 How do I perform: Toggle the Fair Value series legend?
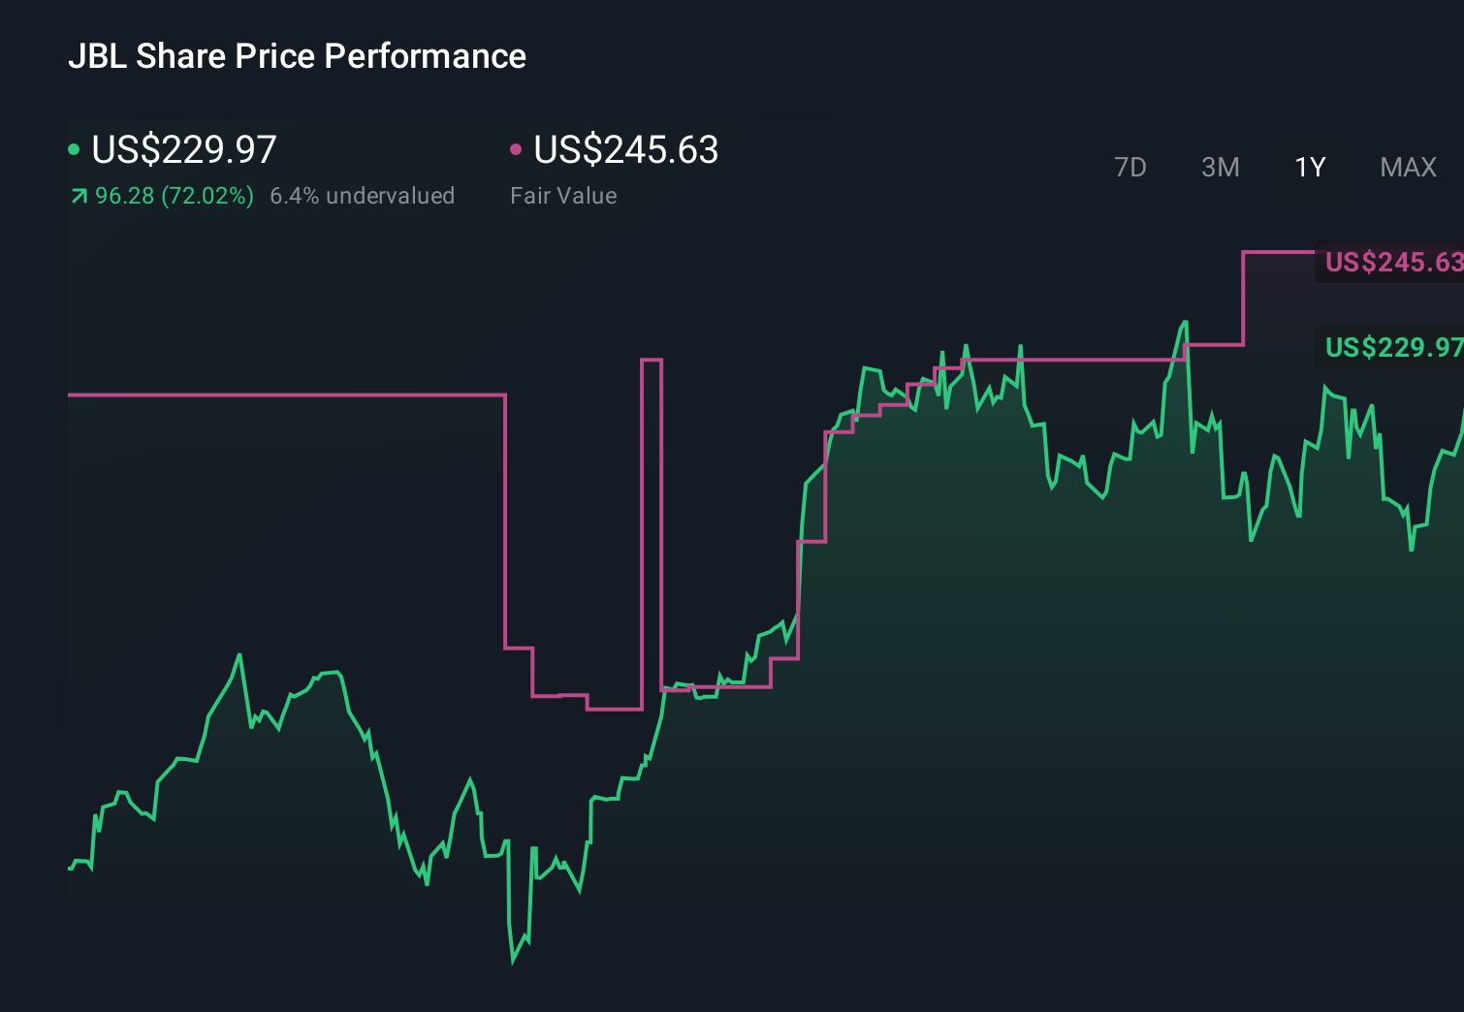click(625, 150)
